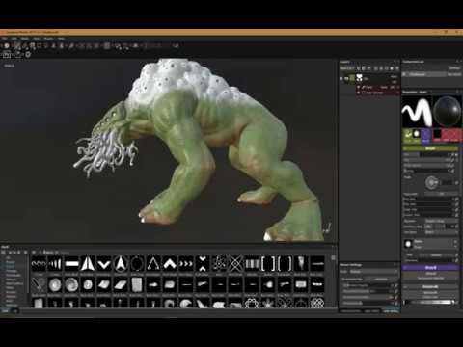
Task: Choose the atom symbol alpha in shelf
Action: tap(219, 264)
